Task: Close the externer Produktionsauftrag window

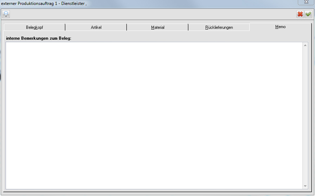Action: pyautogui.click(x=306, y=2)
